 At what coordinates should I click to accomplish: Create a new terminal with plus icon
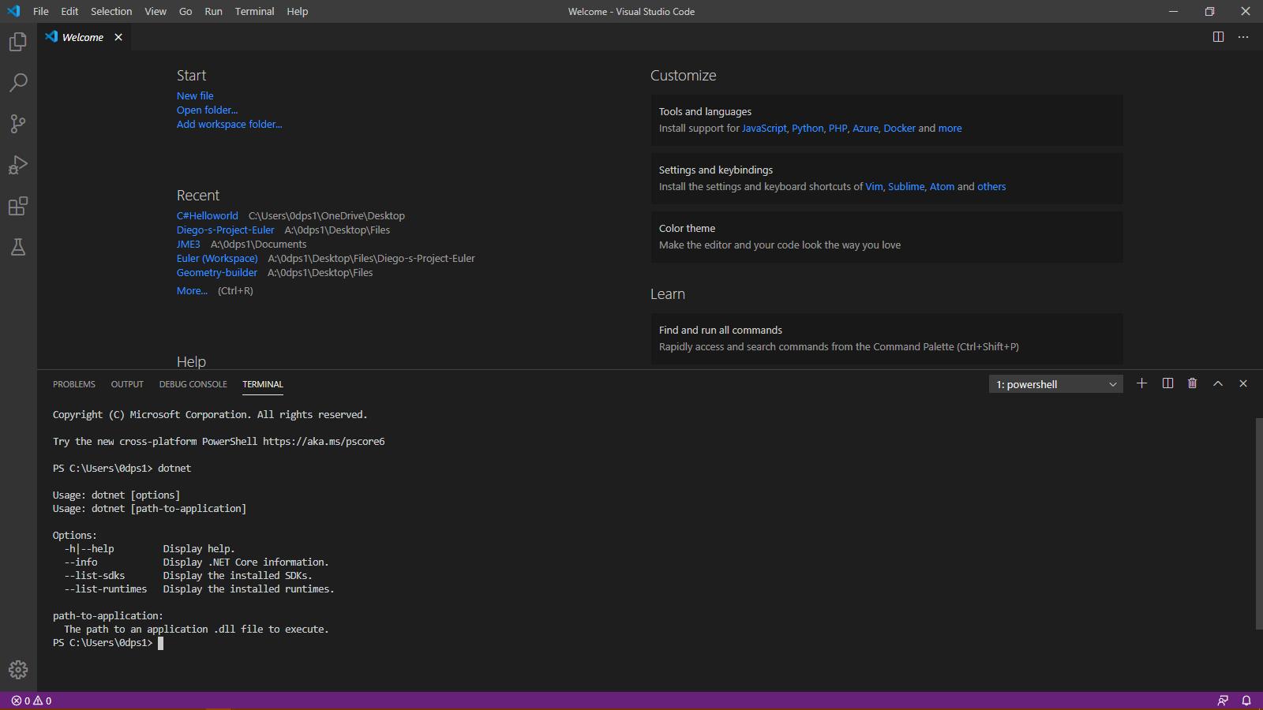pyautogui.click(x=1141, y=383)
